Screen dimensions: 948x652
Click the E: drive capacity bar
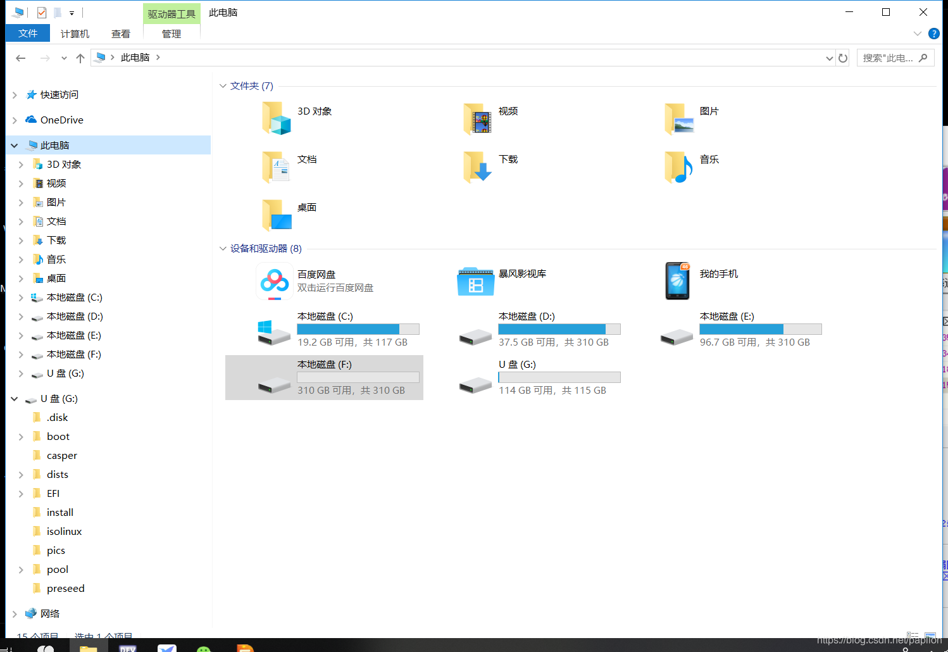(x=761, y=329)
